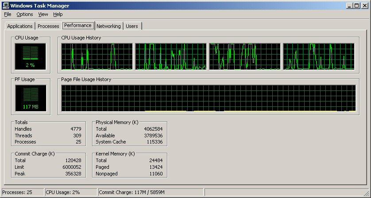Click the Task Manager title bar icon

coord(6,5)
